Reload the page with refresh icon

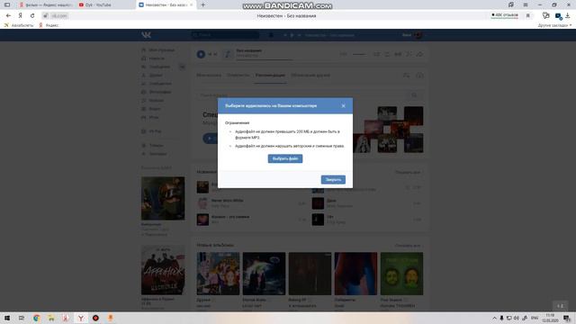(32, 16)
